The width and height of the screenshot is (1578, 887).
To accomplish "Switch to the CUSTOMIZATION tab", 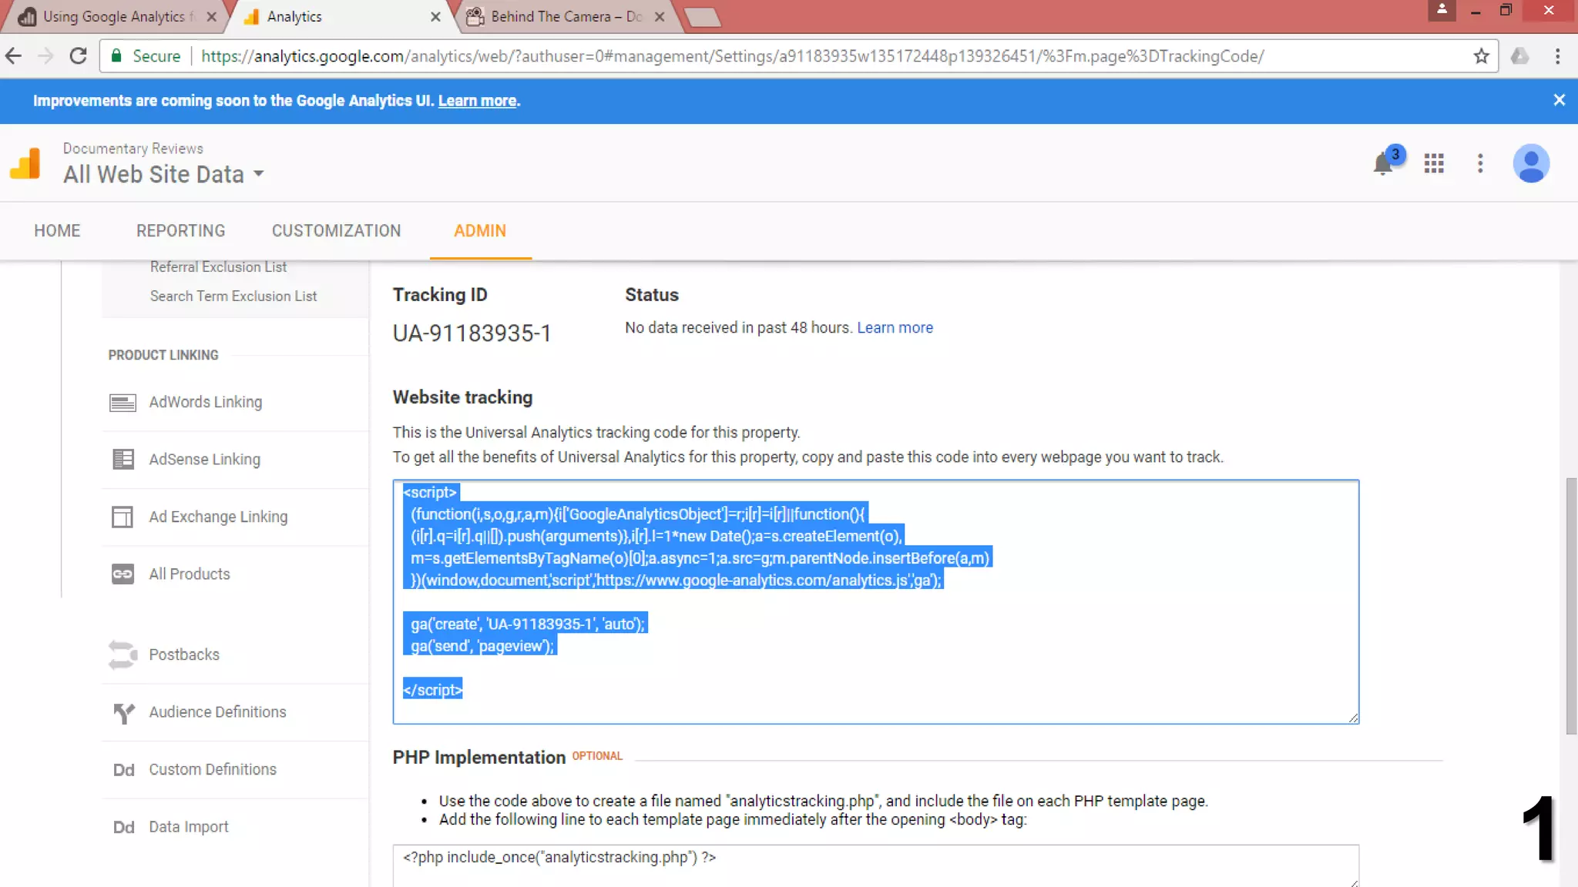I will coord(336,231).
